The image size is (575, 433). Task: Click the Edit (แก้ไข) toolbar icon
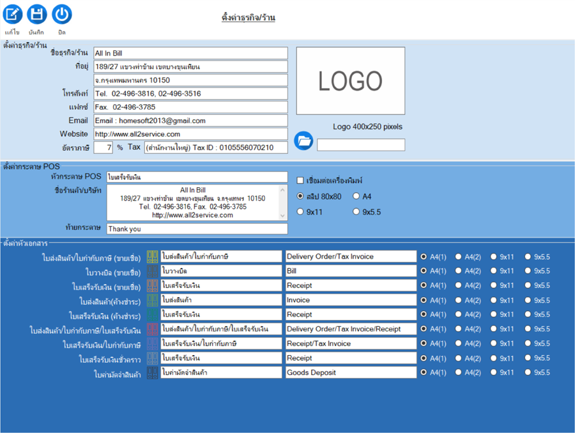tap(12, 14)
